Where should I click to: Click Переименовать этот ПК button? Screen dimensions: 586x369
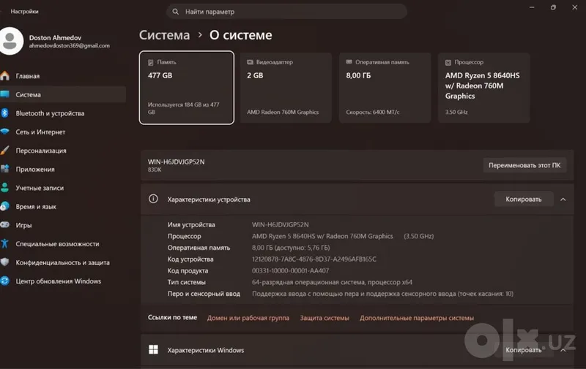pyautogui.click(x=524, y=165)
